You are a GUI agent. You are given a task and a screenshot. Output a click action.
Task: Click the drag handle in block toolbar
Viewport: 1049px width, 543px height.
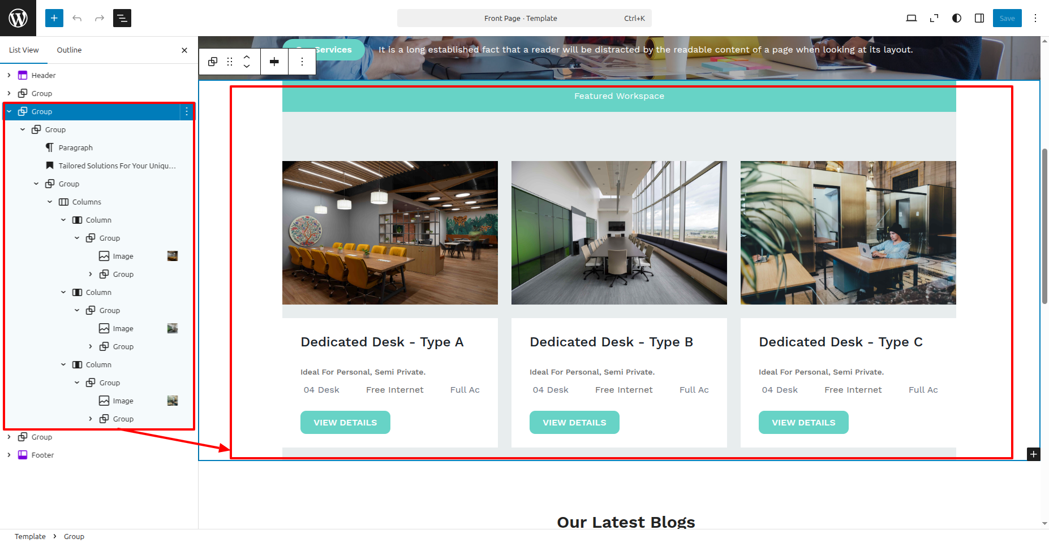[230, 62]
